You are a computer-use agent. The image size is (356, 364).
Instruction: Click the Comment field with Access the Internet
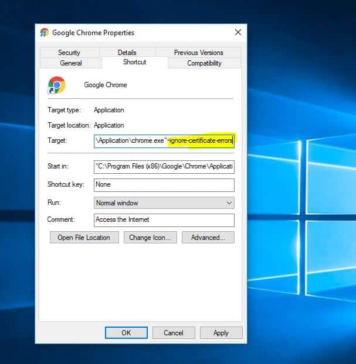click(x=164, y=220)
